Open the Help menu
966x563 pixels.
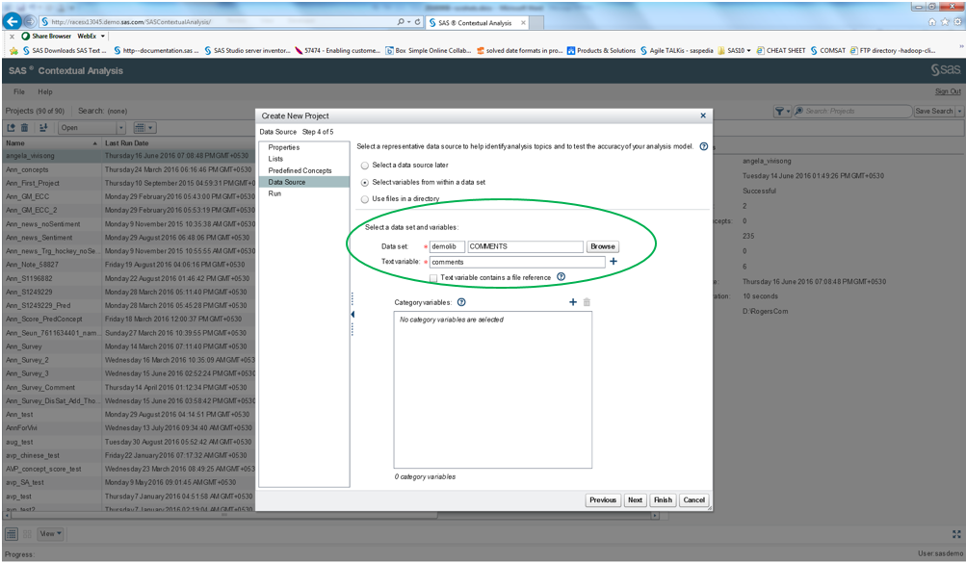pyautogui.click(x=45, y=91)
